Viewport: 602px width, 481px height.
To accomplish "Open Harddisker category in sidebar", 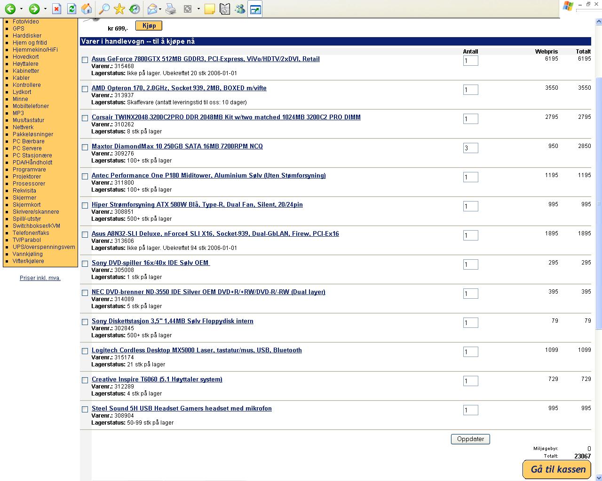I will [27, 36].
